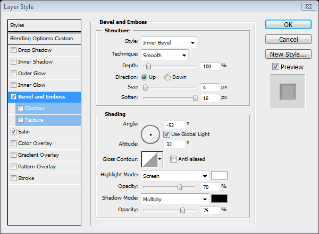
Task: Click the angle and altitude light dial
Action: click(x=150, y=135)
